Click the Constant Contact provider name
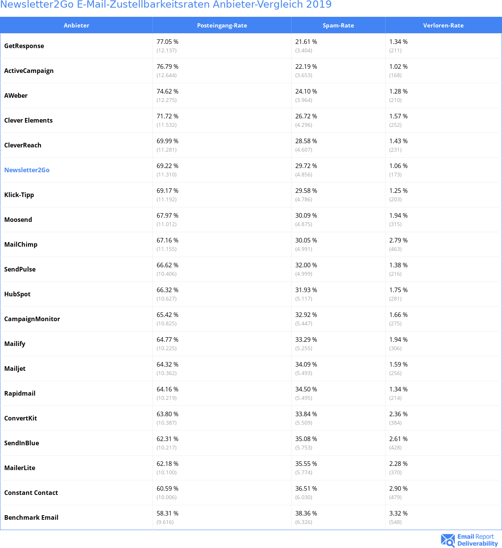This screenshot has height=548, width=502. pos(31,493)
